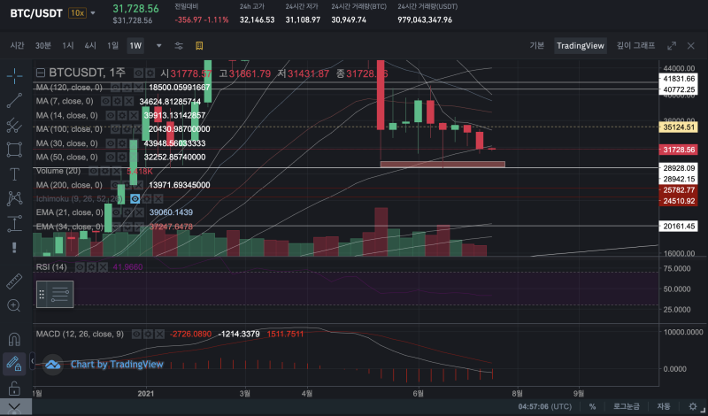Show the hidden Ichimoku indicator
This screenshot has height=416, width=708.
pyautogui.click(x=135, y=199)
